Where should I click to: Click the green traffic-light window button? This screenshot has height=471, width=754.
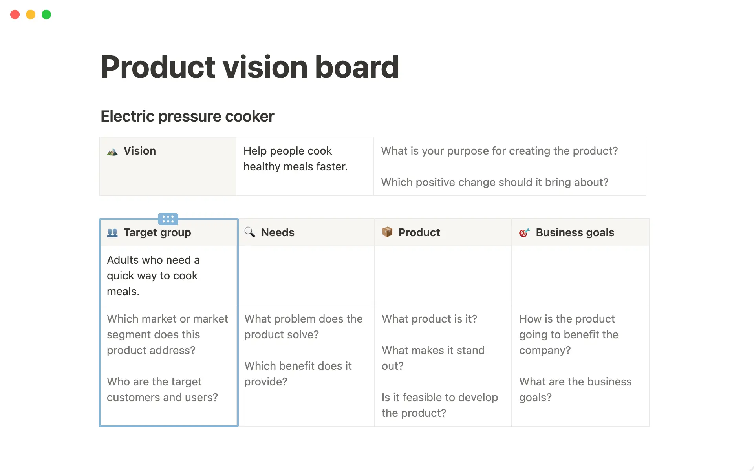point(46,15)
